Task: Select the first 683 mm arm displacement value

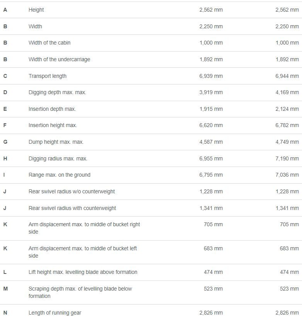Action: (213, 248)
